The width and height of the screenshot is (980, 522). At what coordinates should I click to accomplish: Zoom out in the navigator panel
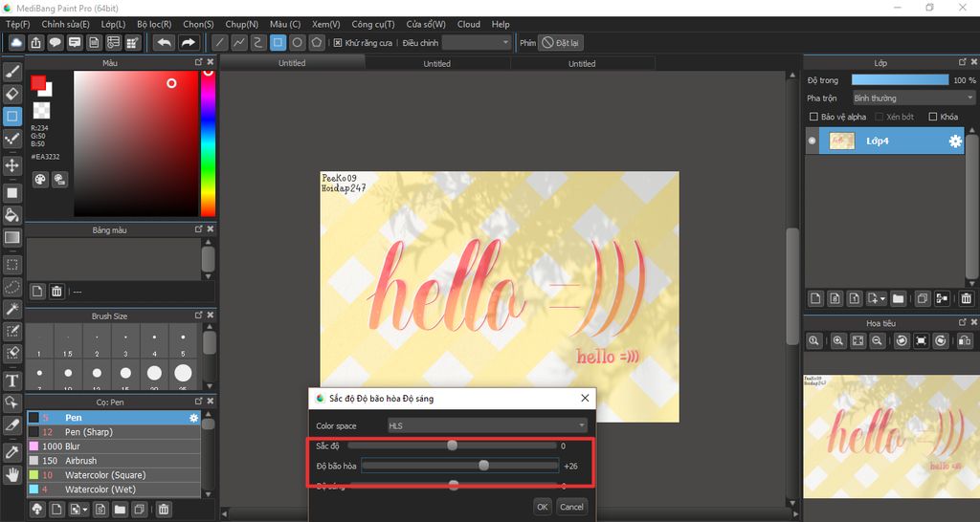tap(877, 341)
